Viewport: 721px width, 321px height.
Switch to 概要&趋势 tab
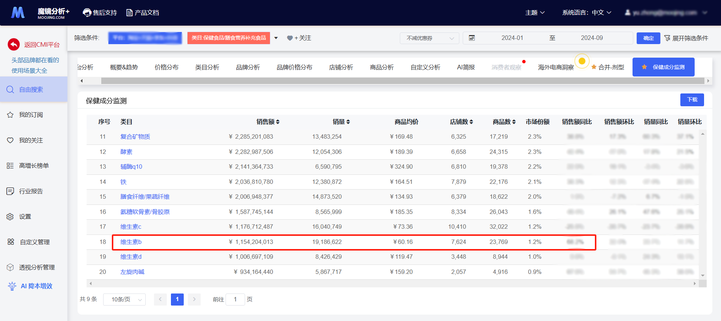tap(124, 67)
